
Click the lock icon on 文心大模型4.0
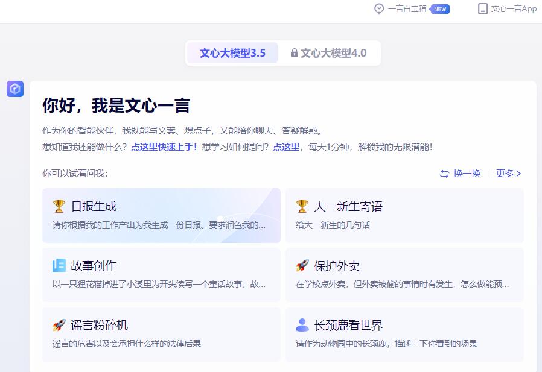[294, 53]
